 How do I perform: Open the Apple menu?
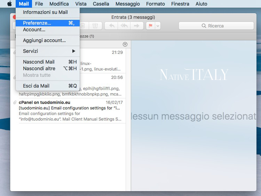[9, 4]
